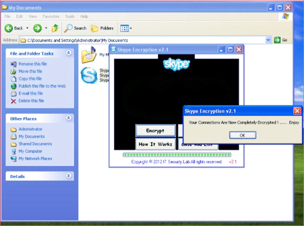
Task: Click the Rename this file icon
Action: [13, 64]
